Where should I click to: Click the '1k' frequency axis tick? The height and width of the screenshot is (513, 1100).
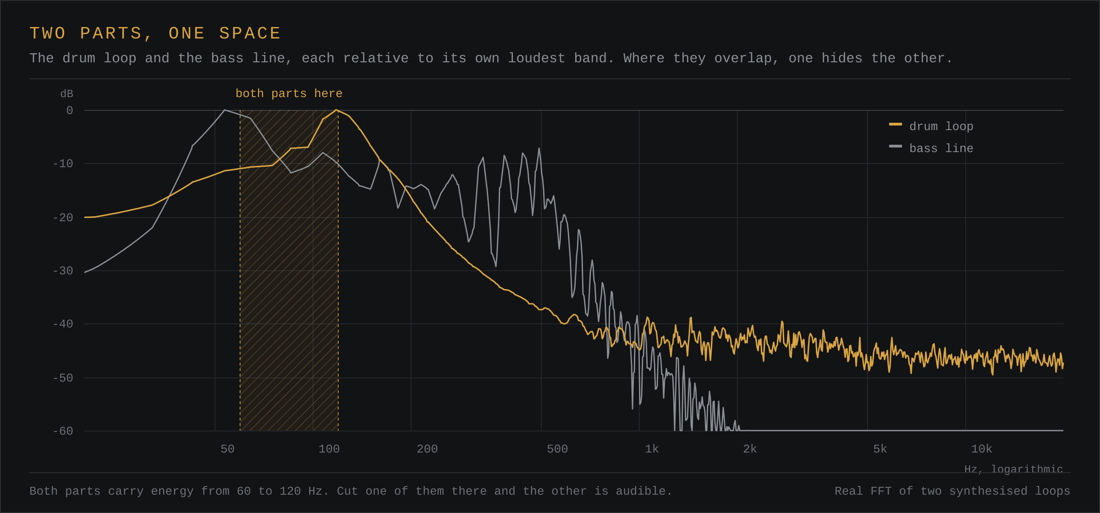[x=652, y=449]
